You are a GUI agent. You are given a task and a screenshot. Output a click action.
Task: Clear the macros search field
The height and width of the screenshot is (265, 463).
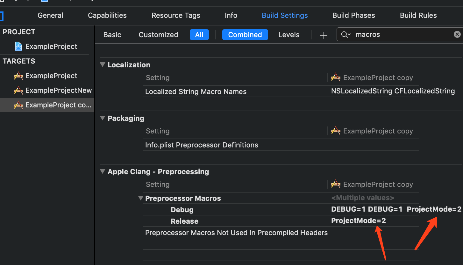pos(457,34)
